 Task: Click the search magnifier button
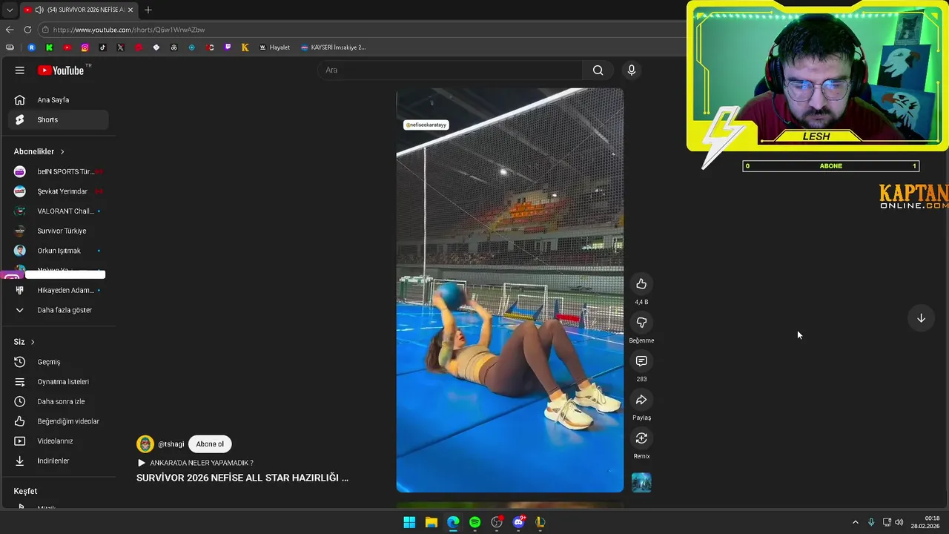coord(598,70)
